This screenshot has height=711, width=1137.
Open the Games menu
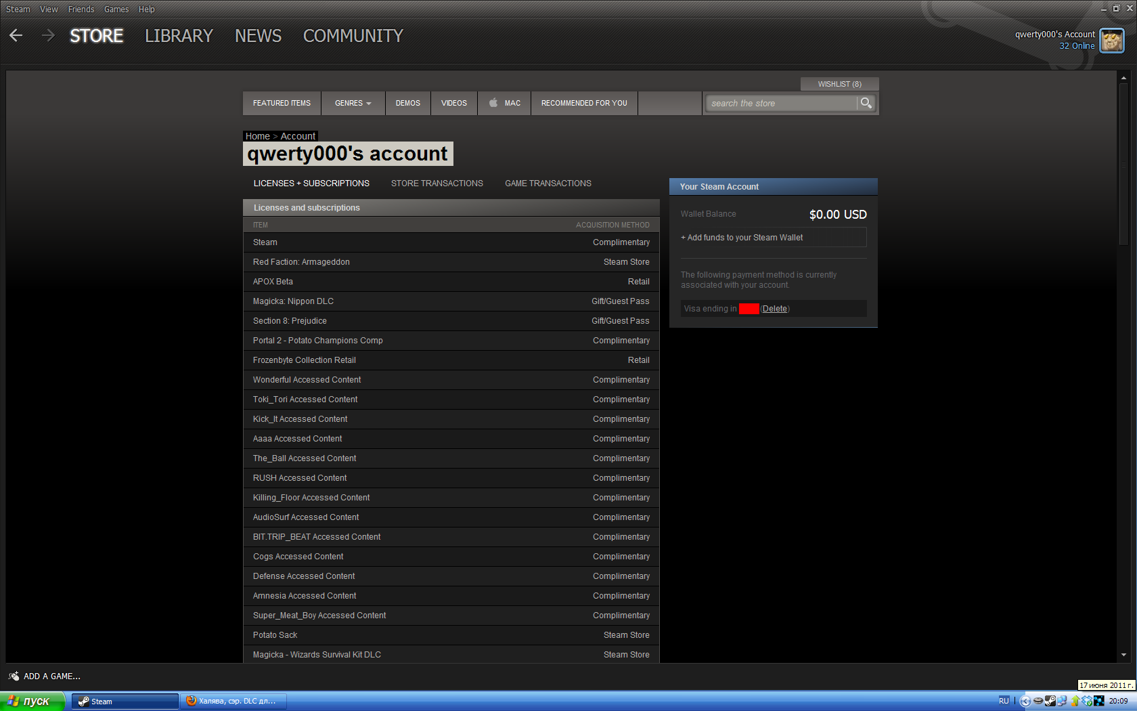(x=116, y=9)
